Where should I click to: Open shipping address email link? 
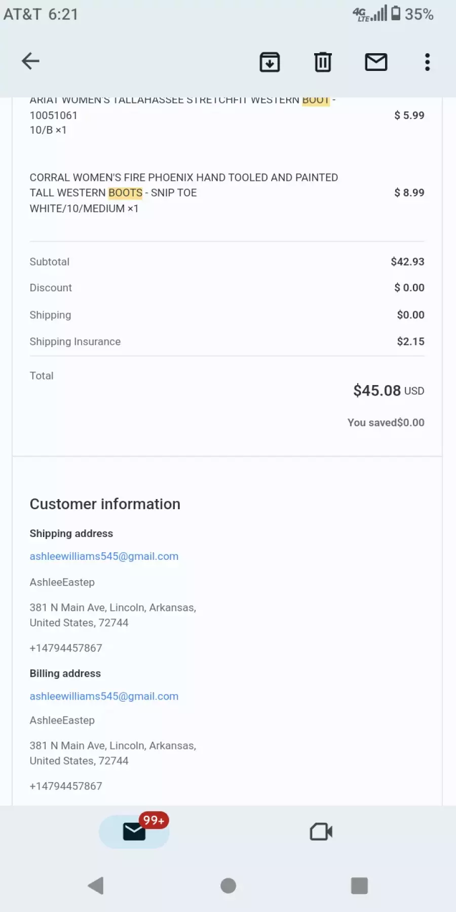pyautogui.click(x=104, y=556)
